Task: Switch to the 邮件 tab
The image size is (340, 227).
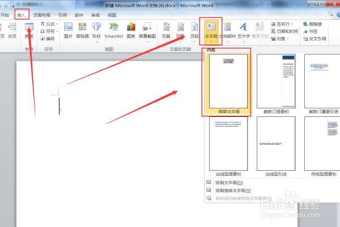Action: point(79,15)
